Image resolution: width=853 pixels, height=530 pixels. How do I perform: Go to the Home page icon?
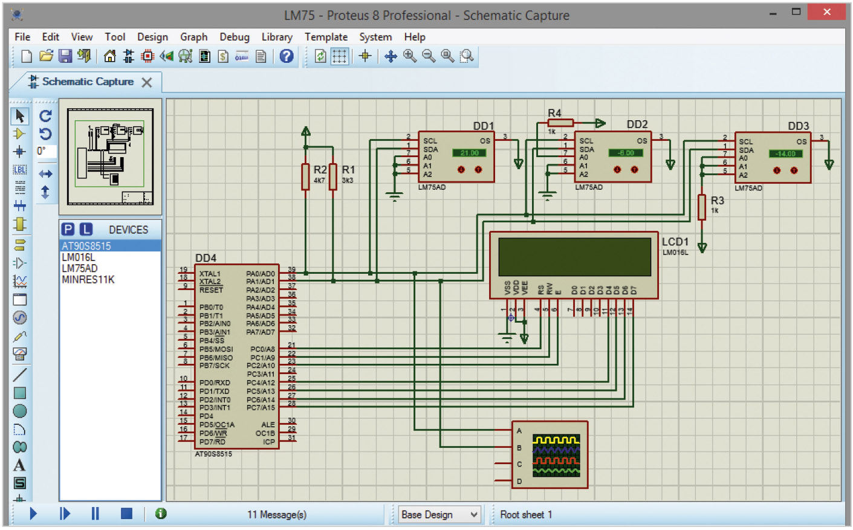coord(109,56)
